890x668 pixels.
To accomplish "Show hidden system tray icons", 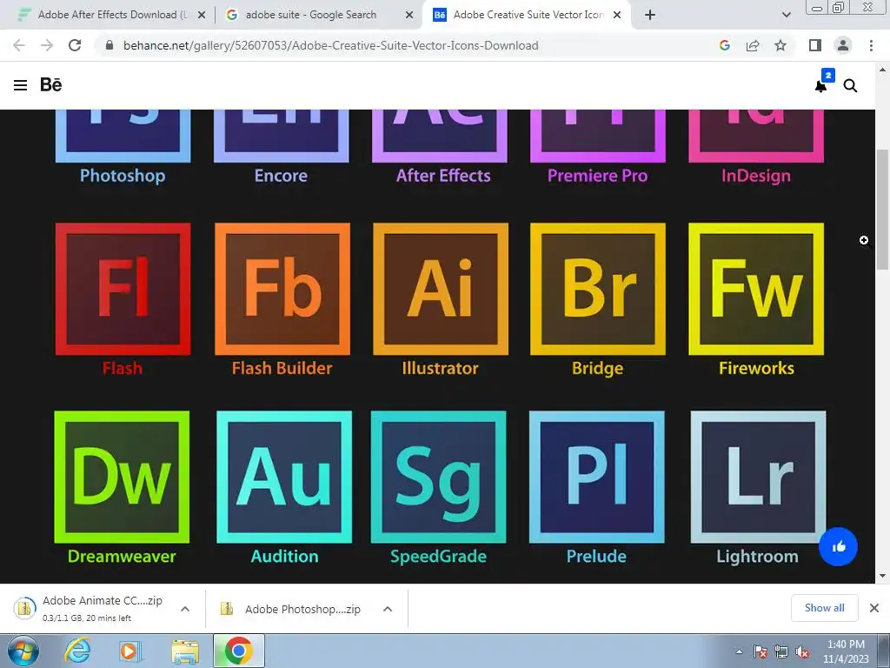I will click(x=739, y=651).
